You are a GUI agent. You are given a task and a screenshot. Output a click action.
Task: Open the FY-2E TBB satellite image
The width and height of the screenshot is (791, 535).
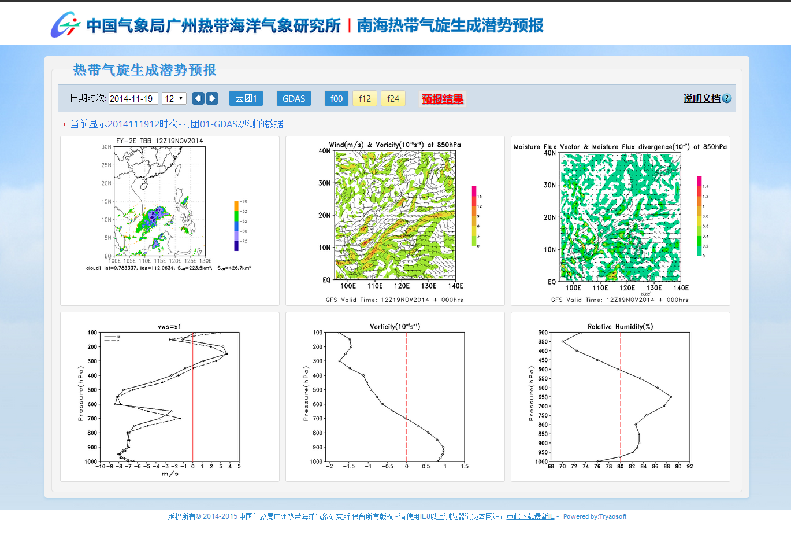tap(169, 220)
